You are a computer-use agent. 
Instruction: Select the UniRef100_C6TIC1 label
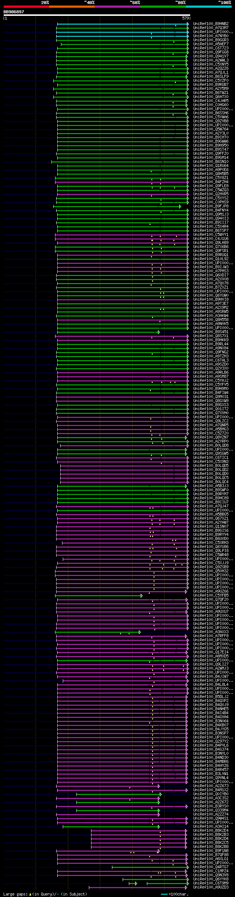[x=211, y=458]
